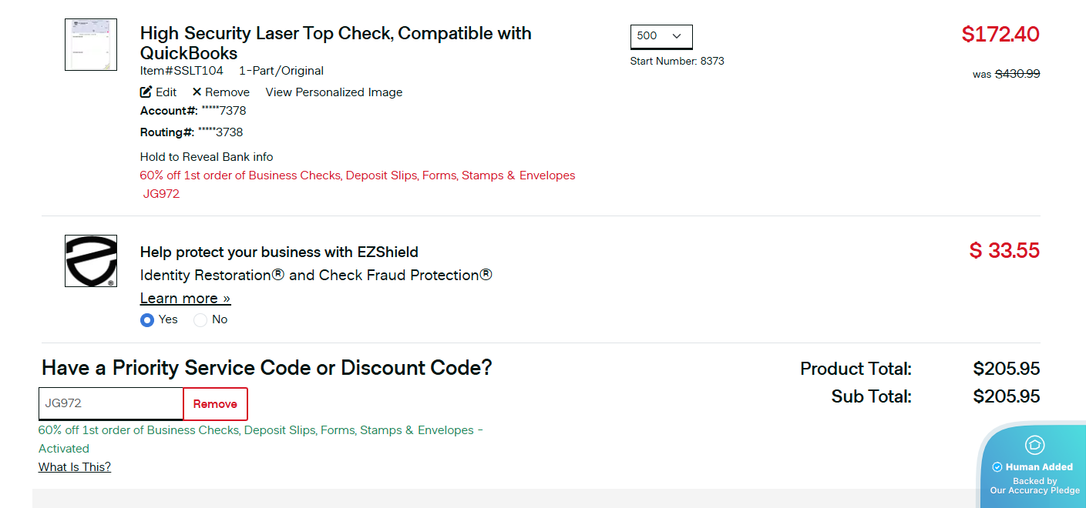This screenshot has height=508, width=1086.
Task: Click the quantity dropdown chevron arrow
Action: pyautogui.click(x=677, y=36)
